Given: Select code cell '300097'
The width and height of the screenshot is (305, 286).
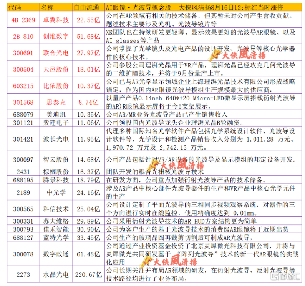Looking at the screenshot, I should point(23,159).
